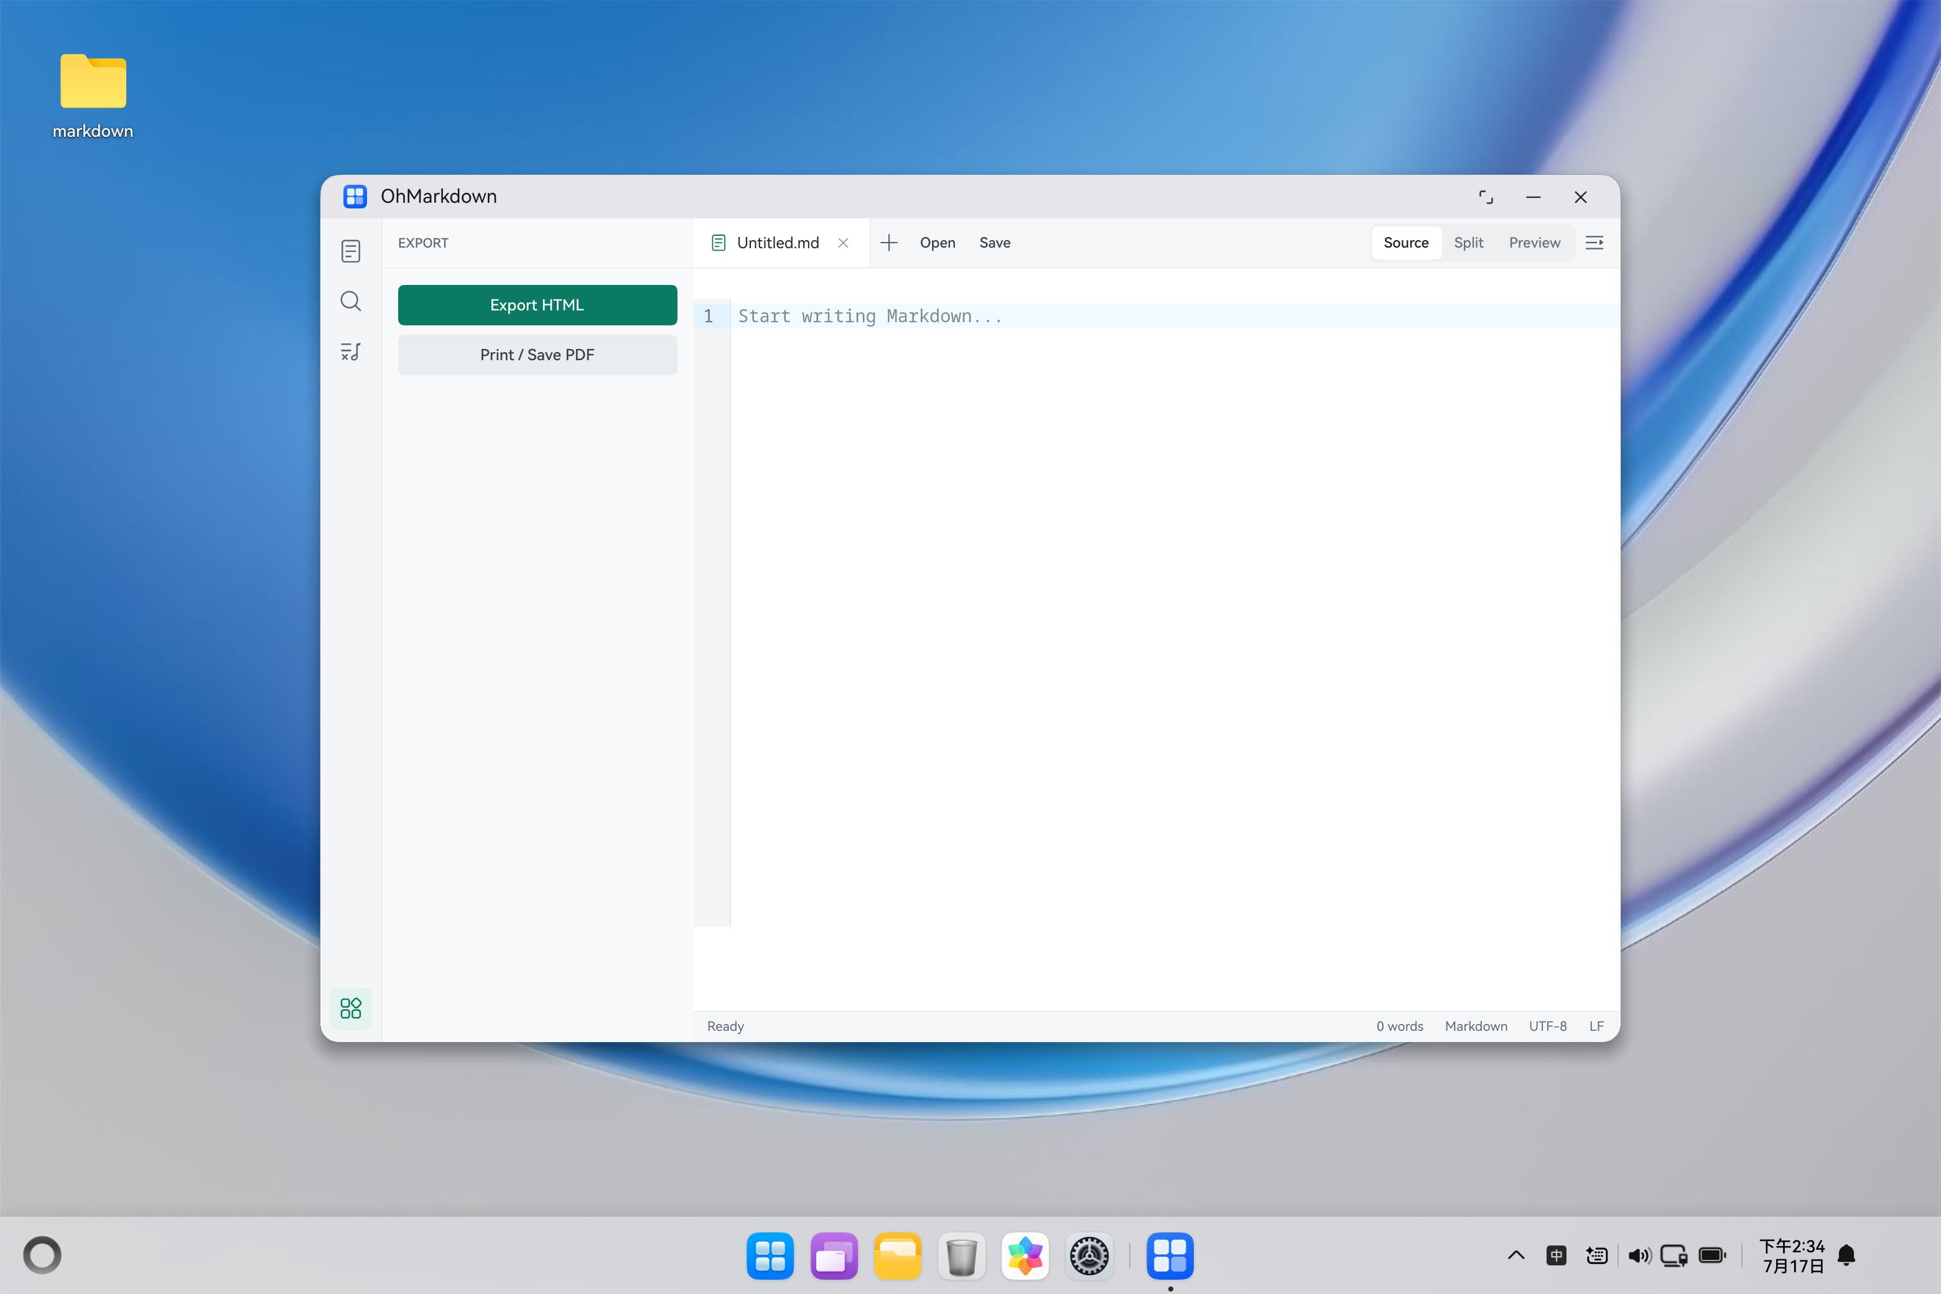Click the OhMarkdown icon in the dock
Screen dimensions: 1941x1294
pos(1170,1255)
